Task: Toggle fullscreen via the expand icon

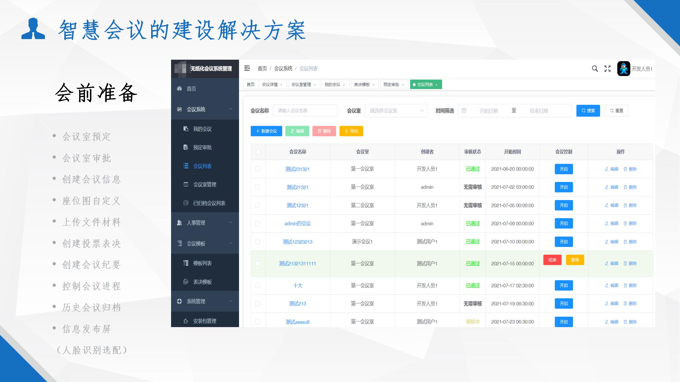Action: (x=607, y=69)
